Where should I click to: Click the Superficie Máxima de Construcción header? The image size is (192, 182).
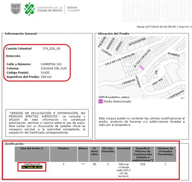coord(143,154)
